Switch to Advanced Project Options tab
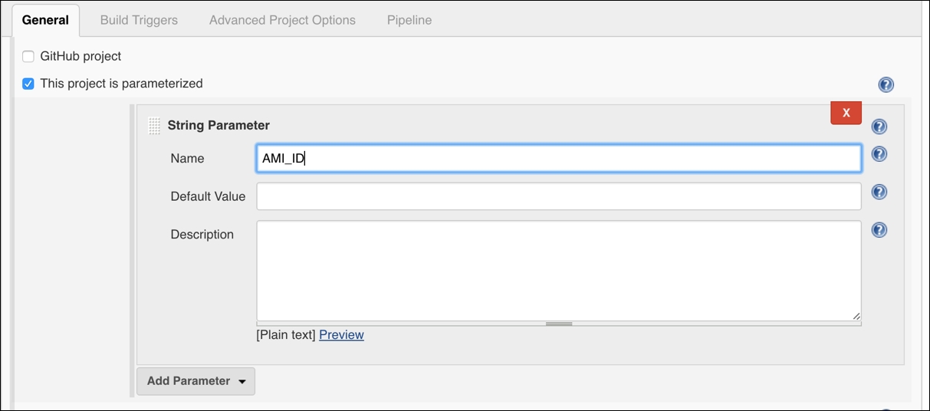The width and height of the screenshot is (930, 411). pos(282,20)
